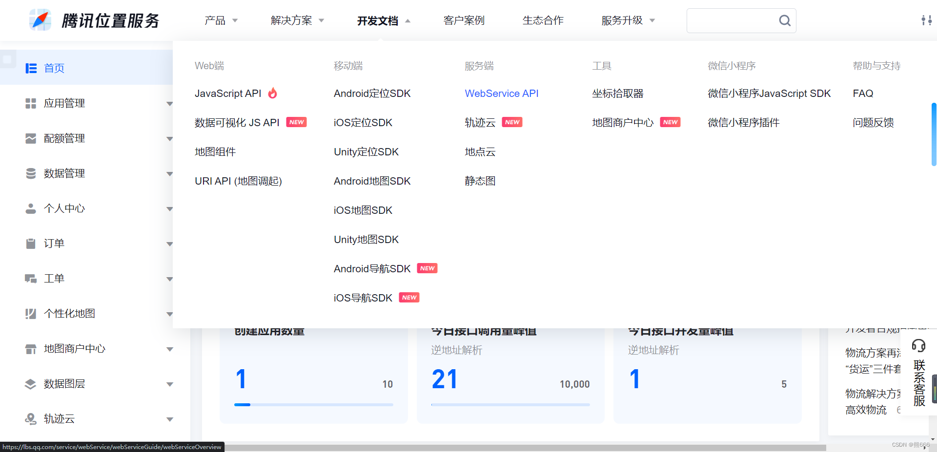Open the 解决方案 top menu

click(298, 20)
